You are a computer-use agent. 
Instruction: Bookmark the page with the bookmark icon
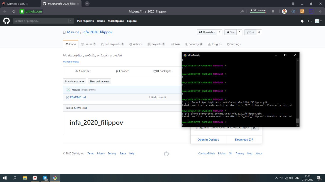(x=273, y=11)
